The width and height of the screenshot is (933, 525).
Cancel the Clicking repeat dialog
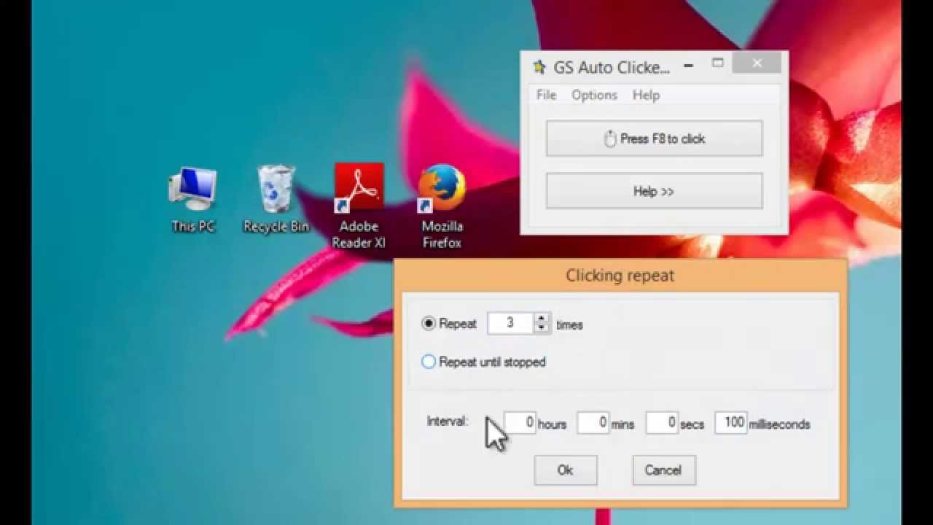point(663,470)
